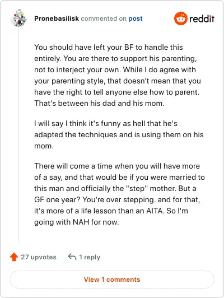Screen dimensions: 224x298
Task: Collapse the comment using vertical thread line
Action: pyautogui.click(x=18, y=136)
